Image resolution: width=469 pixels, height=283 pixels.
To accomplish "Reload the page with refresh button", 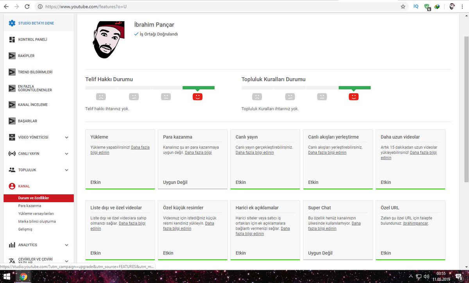I will (27, 7).
